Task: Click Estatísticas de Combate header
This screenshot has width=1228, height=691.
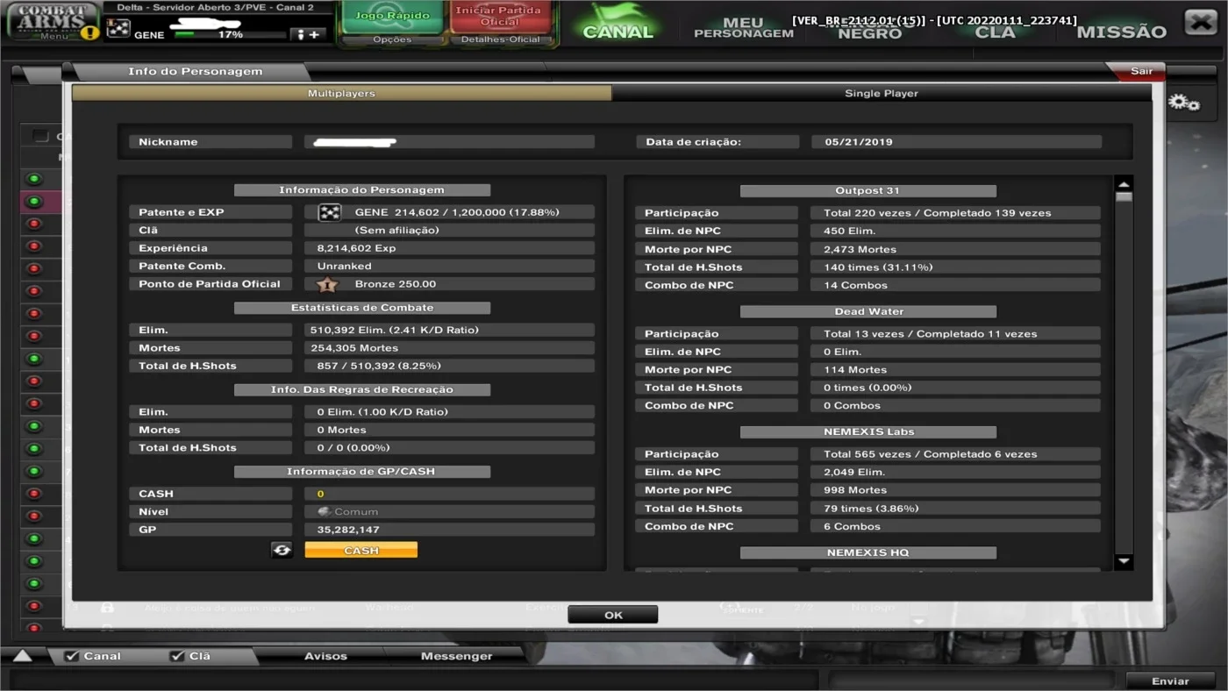Action: (x=361, y=308)
